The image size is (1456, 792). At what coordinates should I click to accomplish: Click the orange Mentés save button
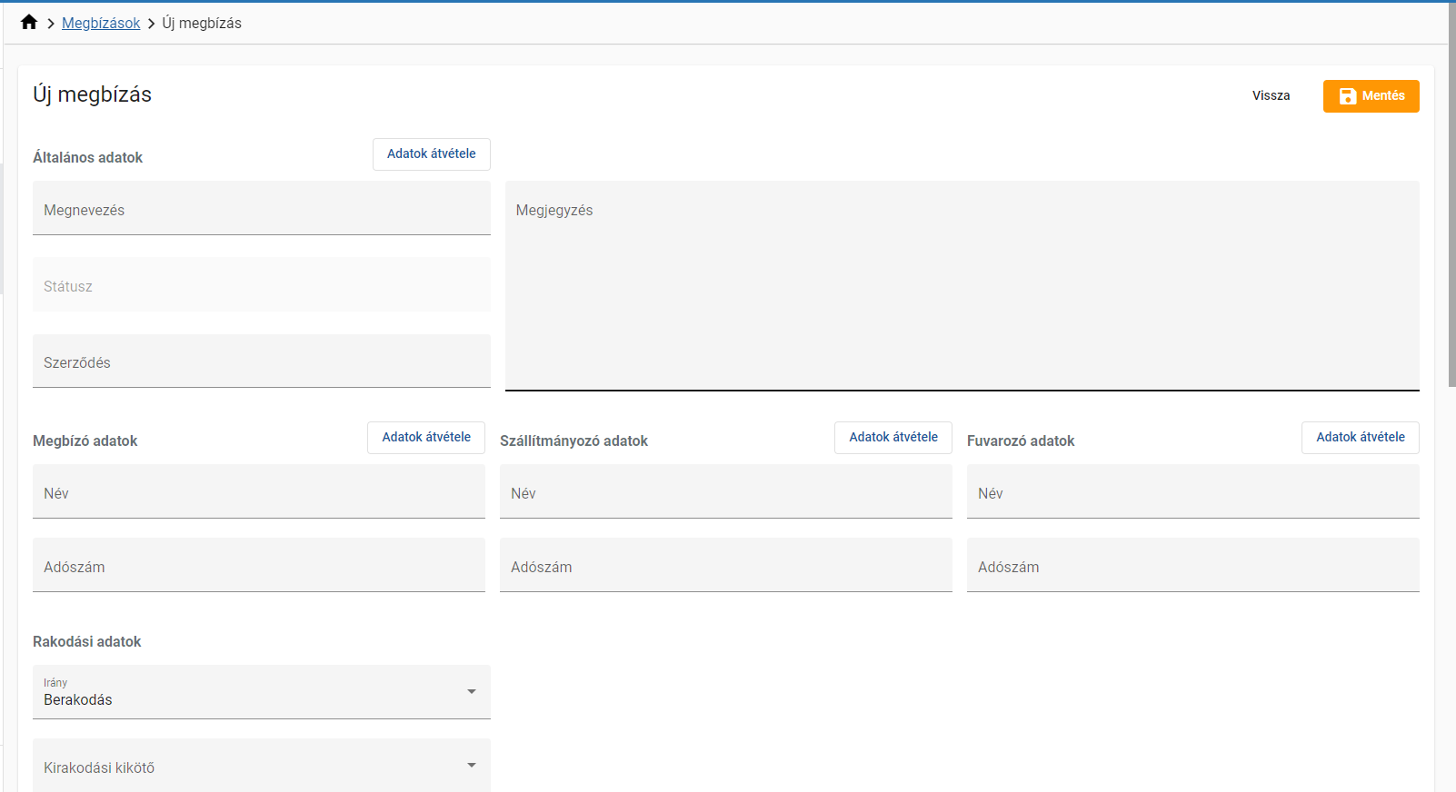click(1371, 96)
